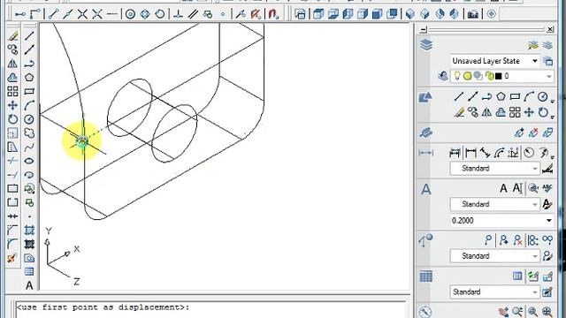Image resolution: width=566 pixels, height=318 pixels.
Task: Choose the Snap From object snap
Action: tap(35, 14)
